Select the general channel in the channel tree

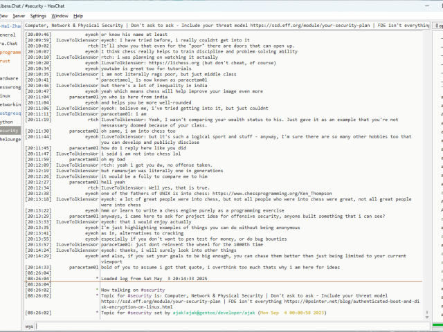(8, 34)
